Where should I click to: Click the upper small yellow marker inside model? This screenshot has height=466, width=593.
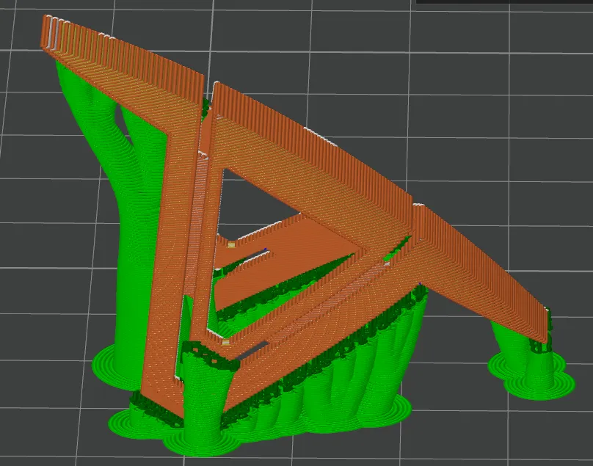pos(230,244)
